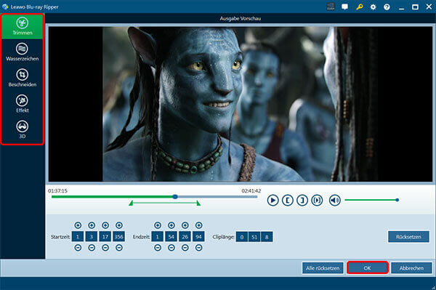Increase Startzeit milliseconds value

119,225
